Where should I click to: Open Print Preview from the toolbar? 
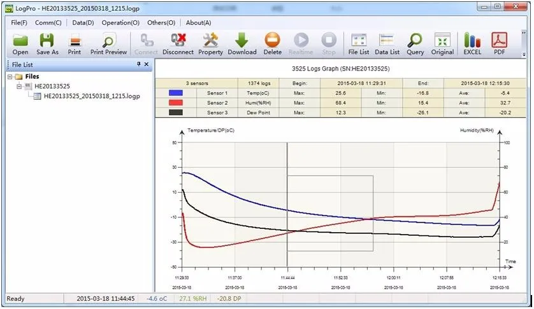click(x=108, y=45)
